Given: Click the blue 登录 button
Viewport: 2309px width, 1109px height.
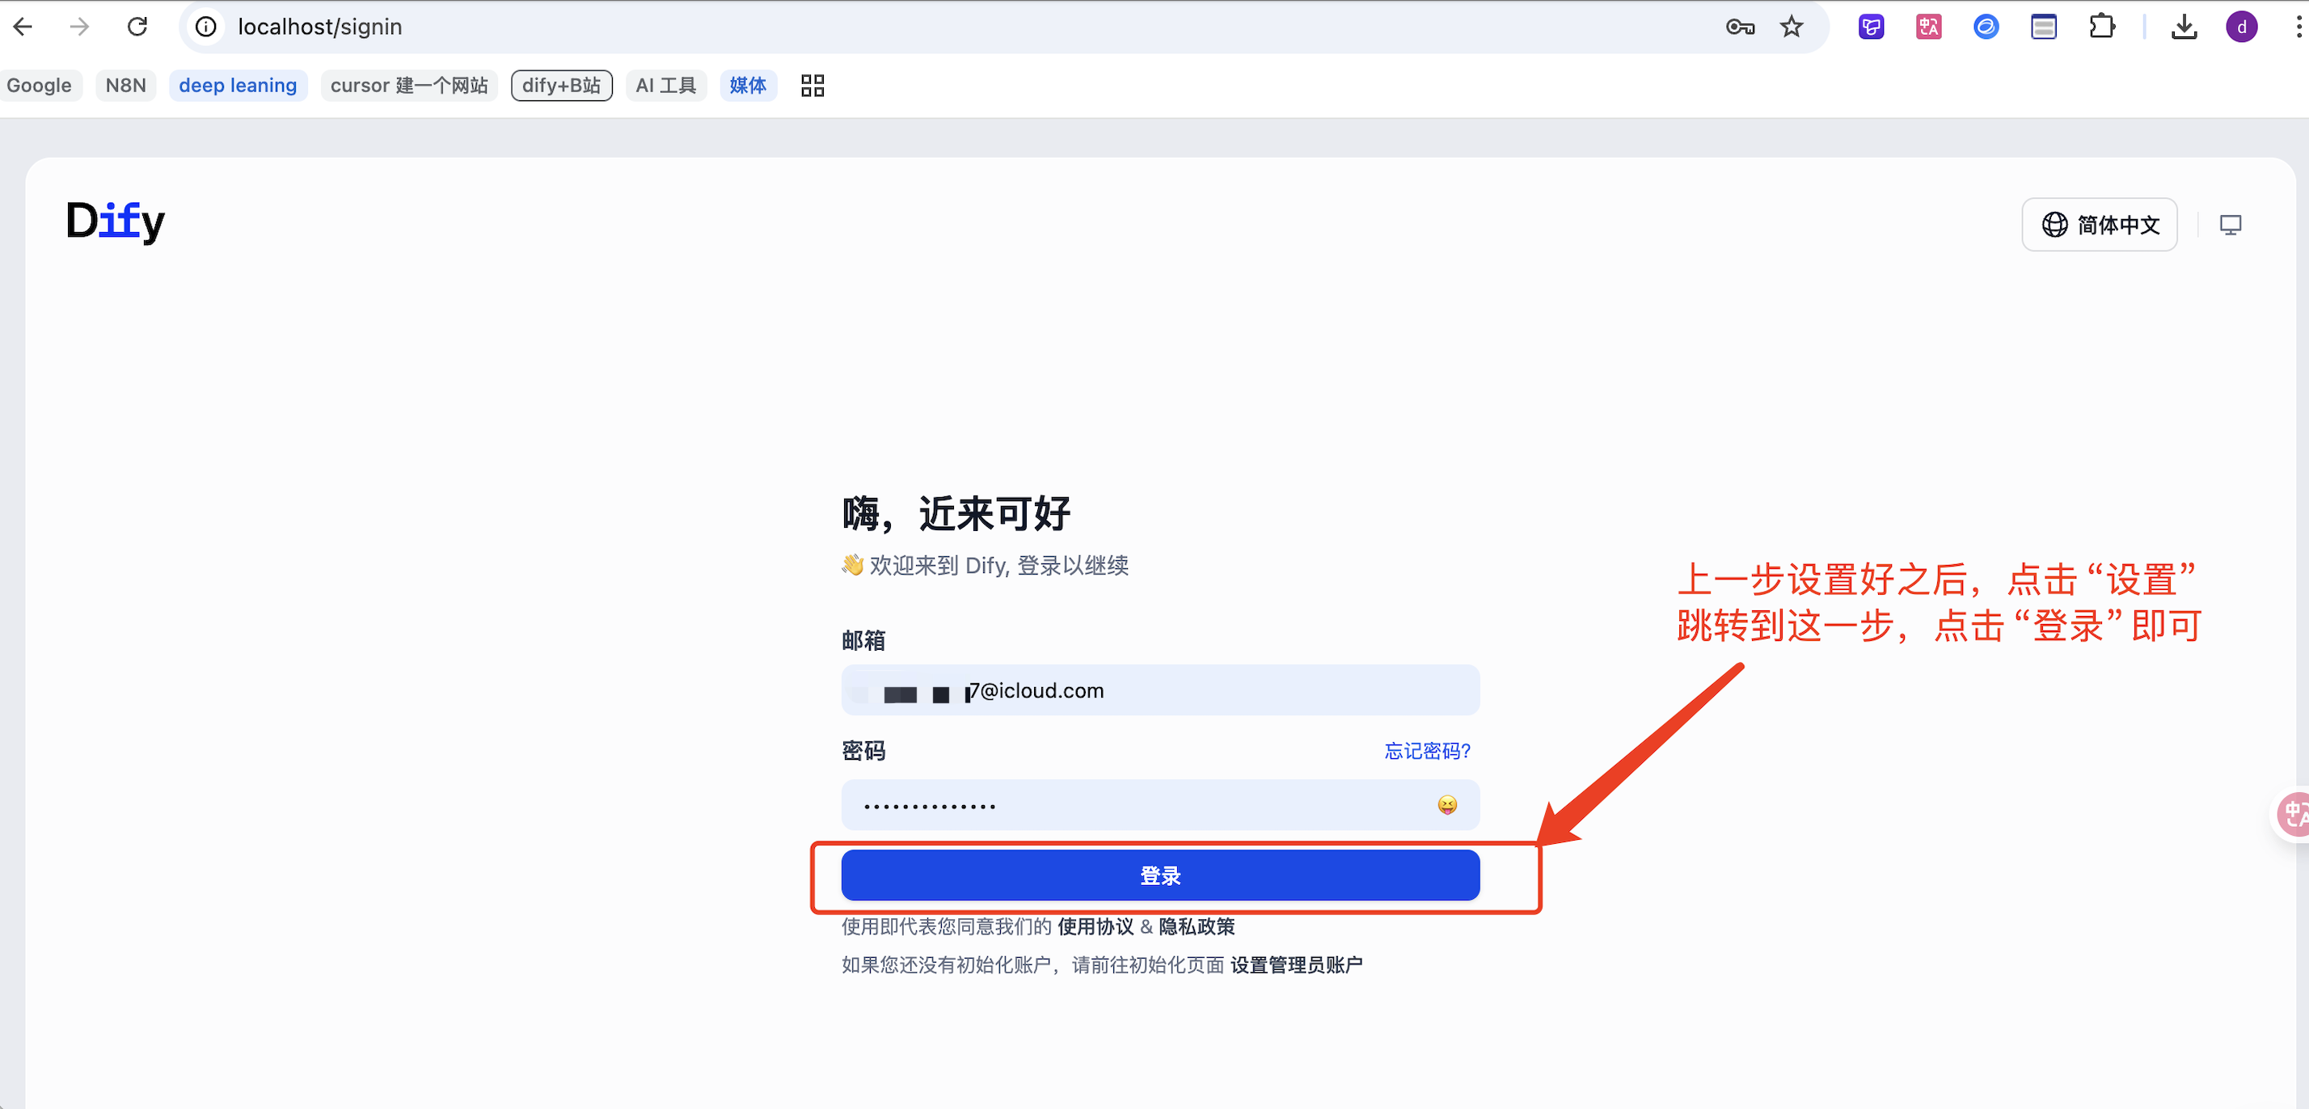Looking at the screenshot, I should point(1160,875).
